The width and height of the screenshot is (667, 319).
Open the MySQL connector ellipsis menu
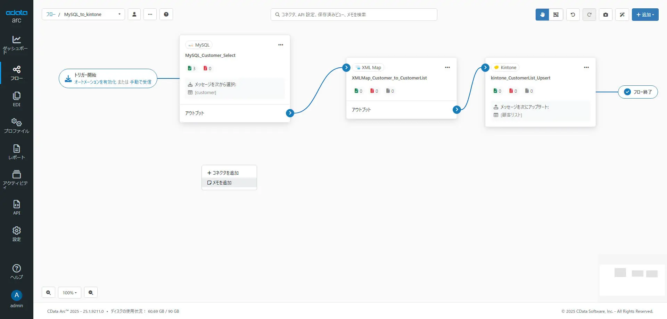(281, 45)
